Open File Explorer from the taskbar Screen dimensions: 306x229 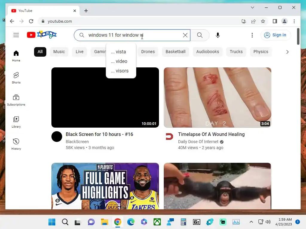coord(104,222)
